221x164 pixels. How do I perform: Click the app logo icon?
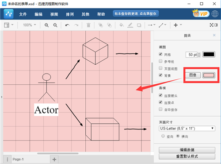[x=8, y=14]
